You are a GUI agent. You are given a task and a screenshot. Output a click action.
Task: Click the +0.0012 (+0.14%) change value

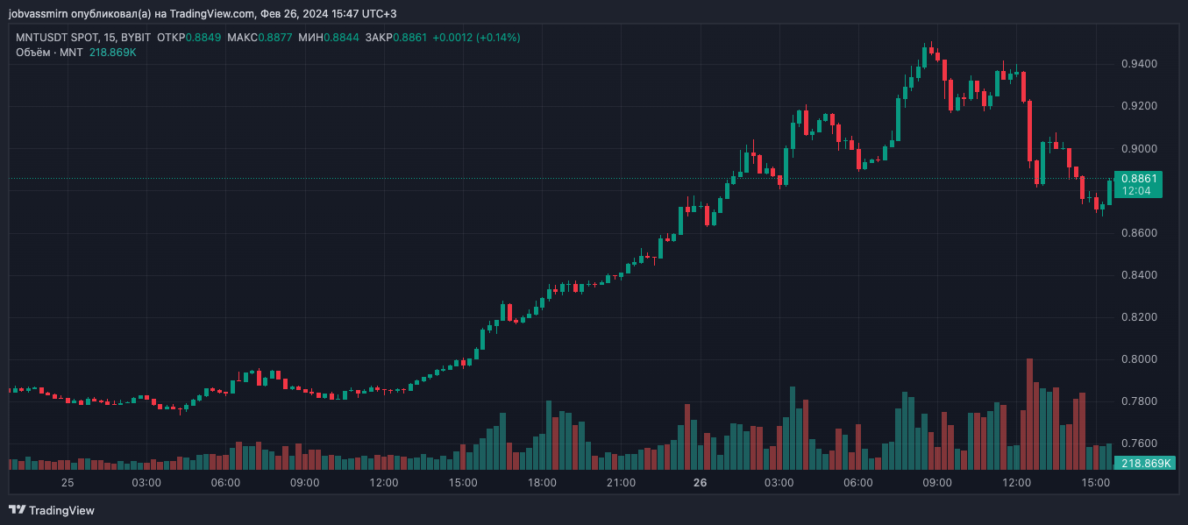click(x=476, y=38)
